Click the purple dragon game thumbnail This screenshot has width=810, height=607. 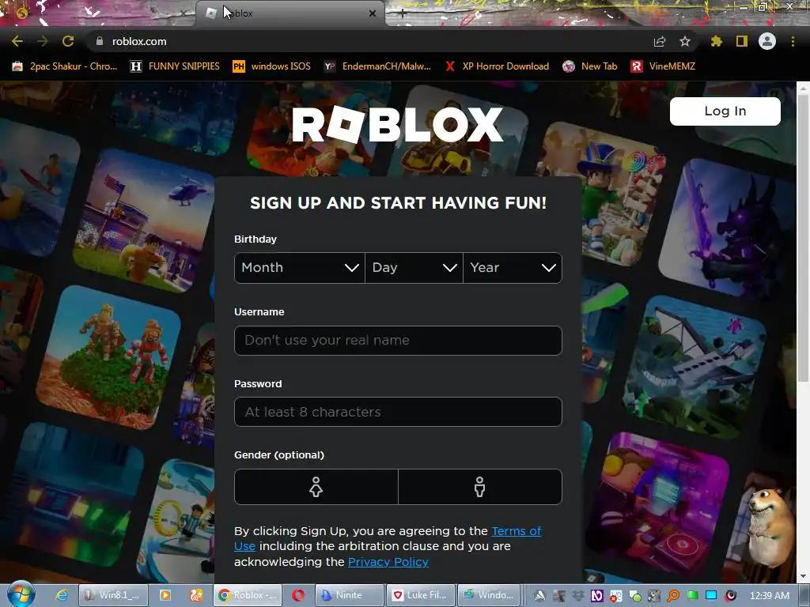(x=730, y=230)
